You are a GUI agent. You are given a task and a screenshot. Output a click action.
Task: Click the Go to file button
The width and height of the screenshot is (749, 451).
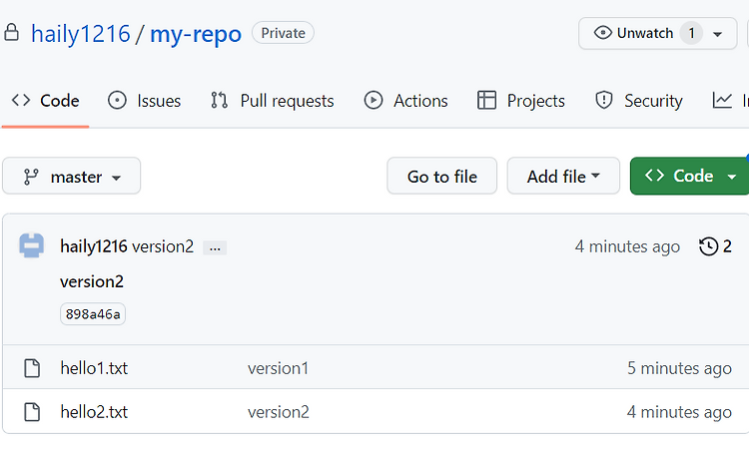click(x=441, y=176)
